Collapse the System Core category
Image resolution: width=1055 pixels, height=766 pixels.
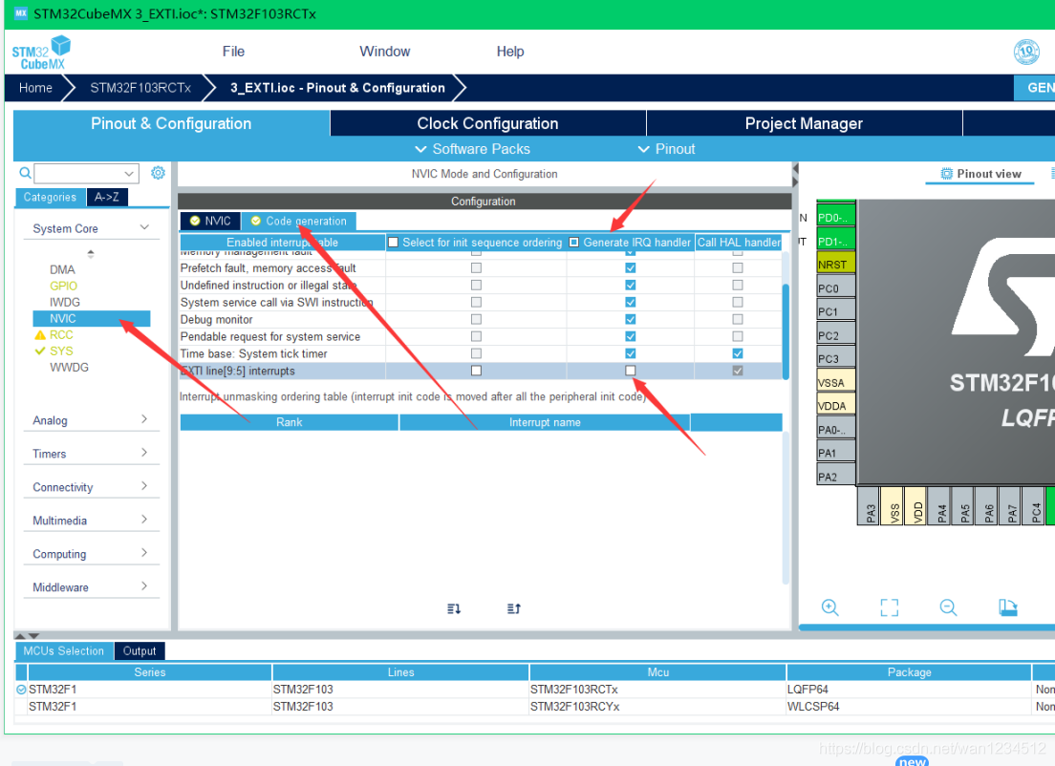coord(144,228)
